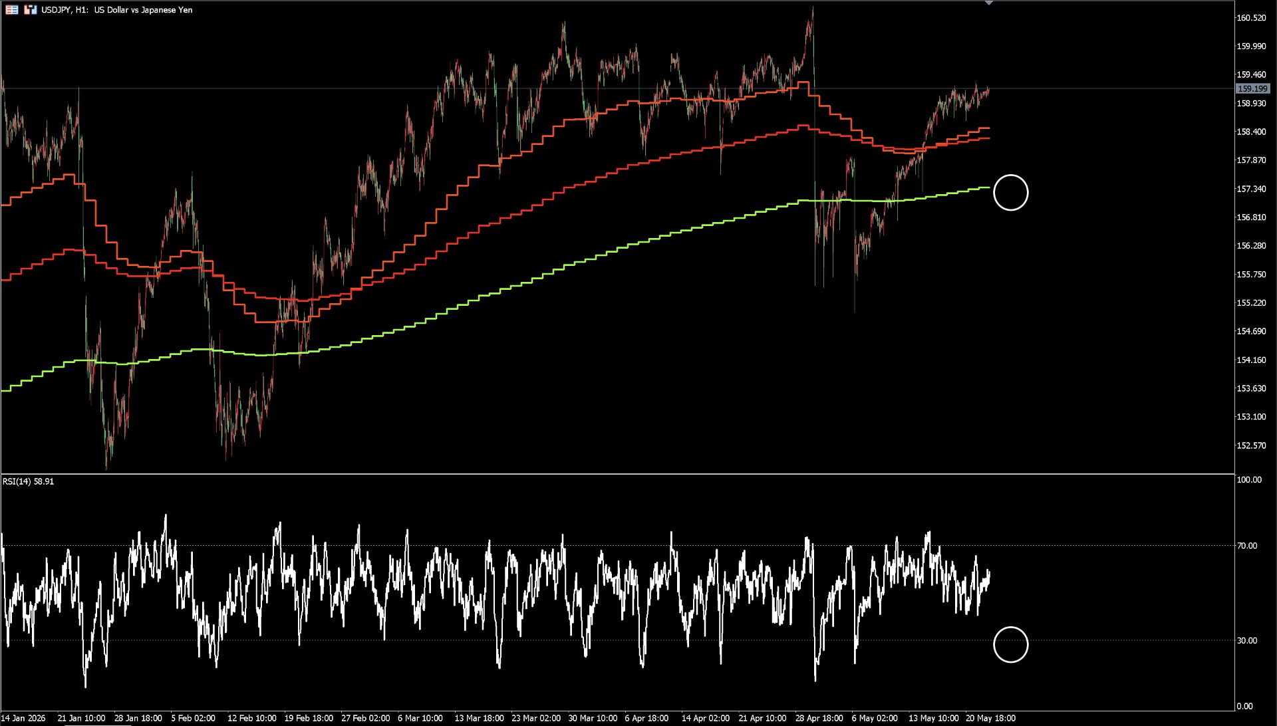Image resolution: width=1277 pixels, height=726 pixels.
Task: Click the 20 May 18:00 time label
Action: click(x=990, y=718)
